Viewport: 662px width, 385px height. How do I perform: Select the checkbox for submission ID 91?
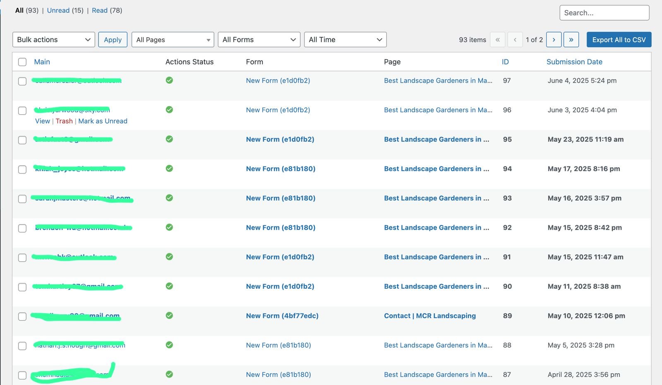point(22,258)
